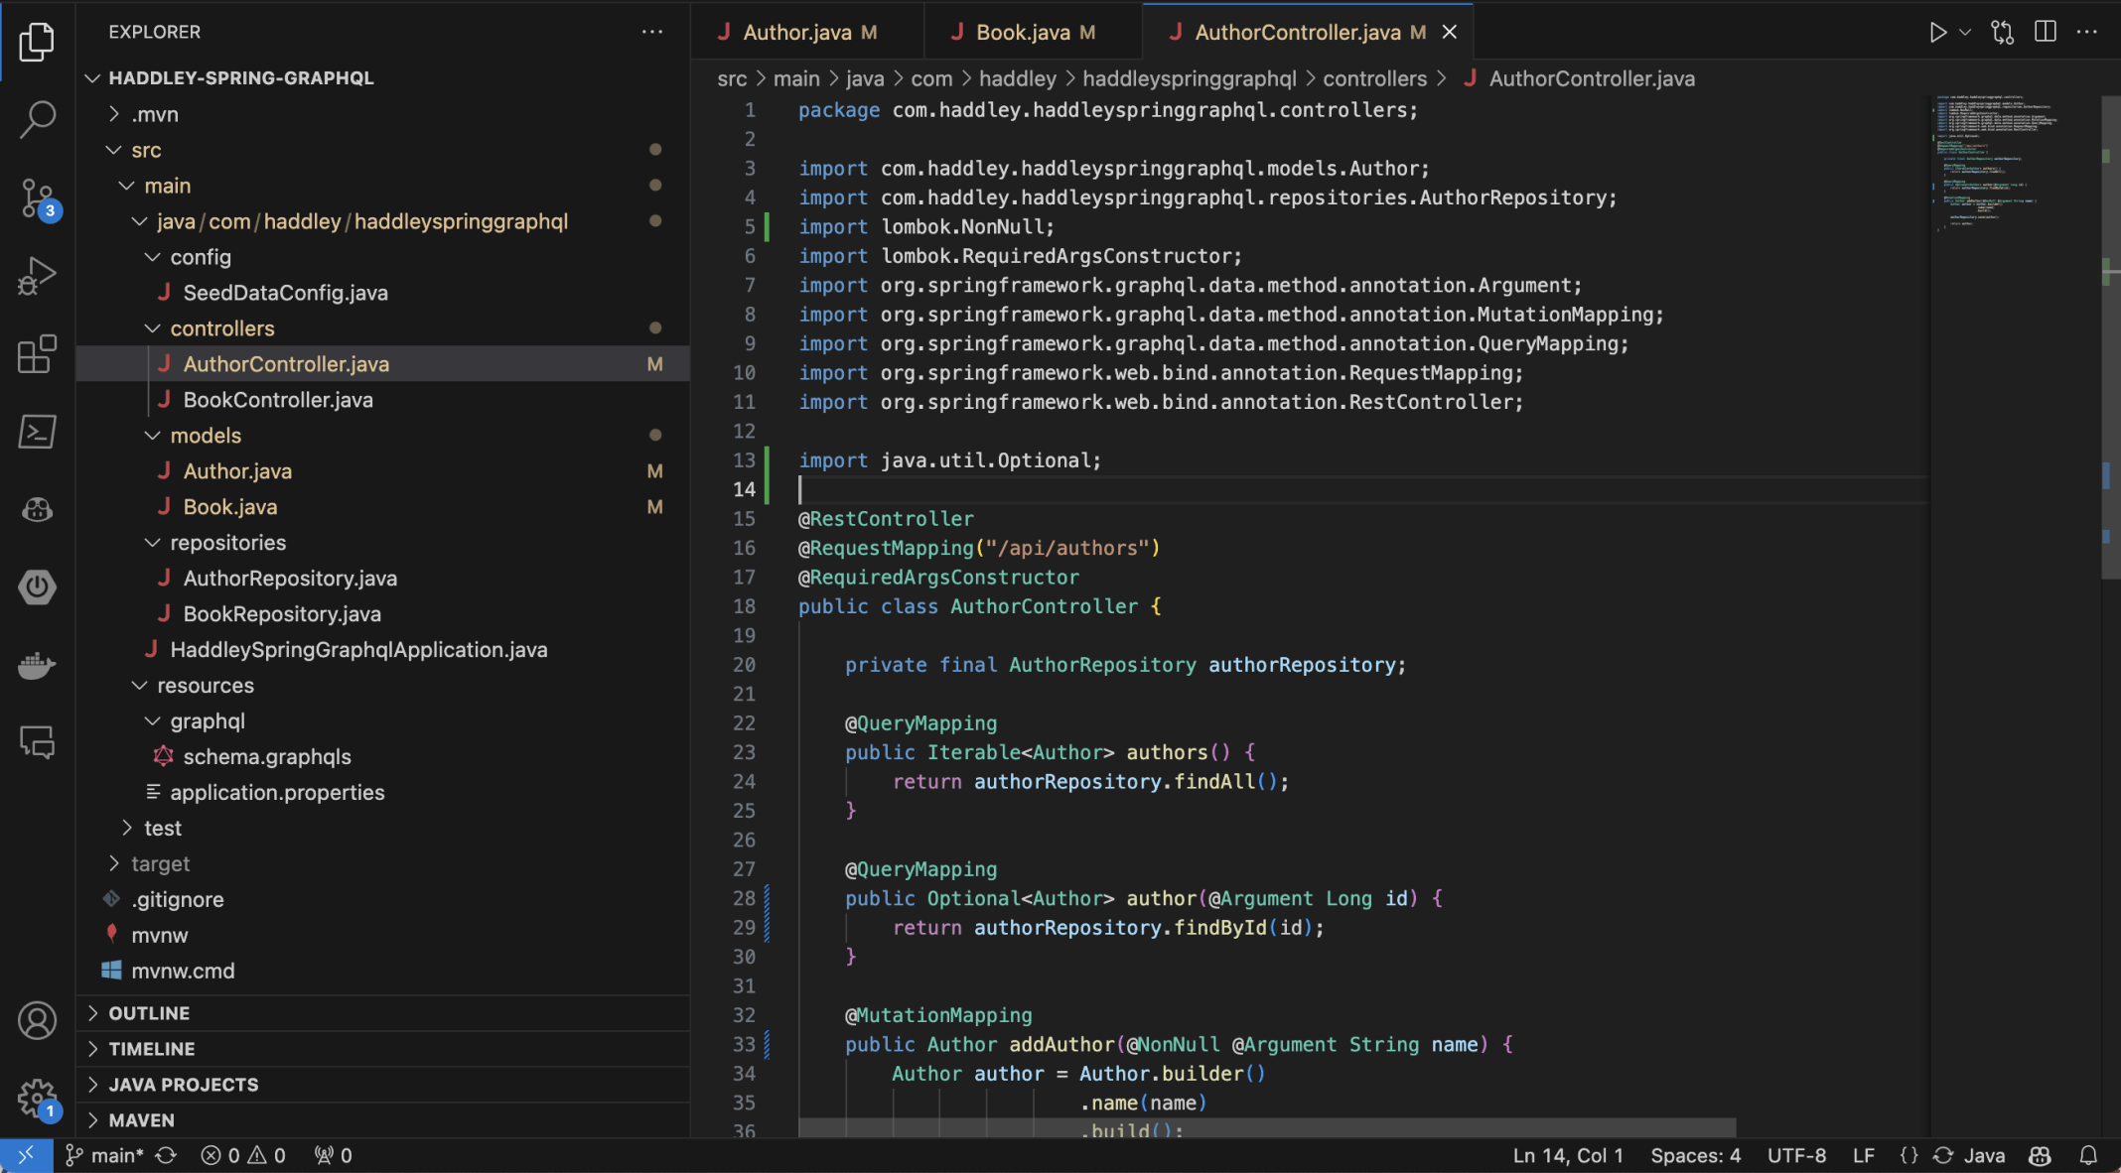Click the main* git branch button
The width and height of the screenshot is (2121, 1173).
pyautogui.click(x=107, y=1155)
